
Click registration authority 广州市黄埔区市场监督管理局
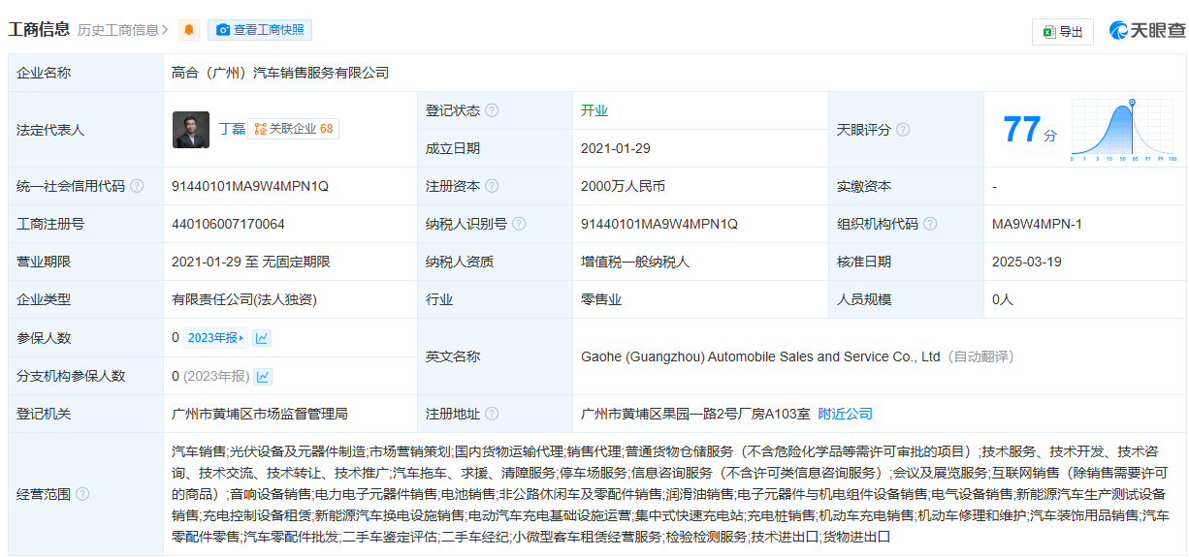click(260, 414)
